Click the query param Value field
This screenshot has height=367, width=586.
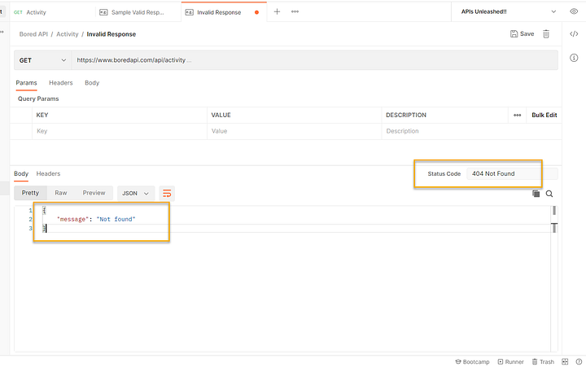pyautogui.click(x=295, y=131)
